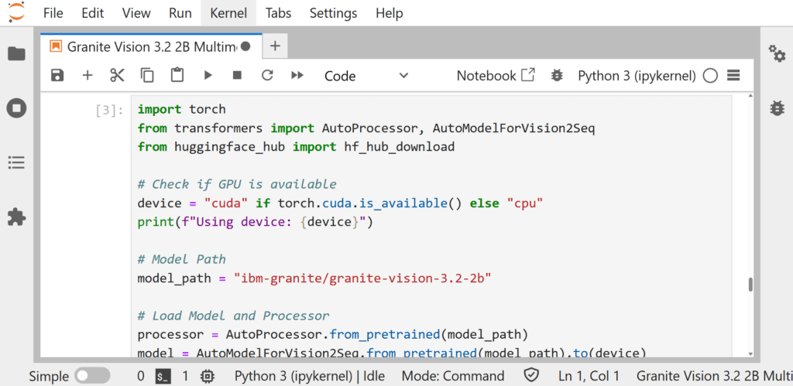Image resolution: width=793 pixels, height=386 pixels.
Task: Click the print(f"Using device") line
Action: click(255, 222)
